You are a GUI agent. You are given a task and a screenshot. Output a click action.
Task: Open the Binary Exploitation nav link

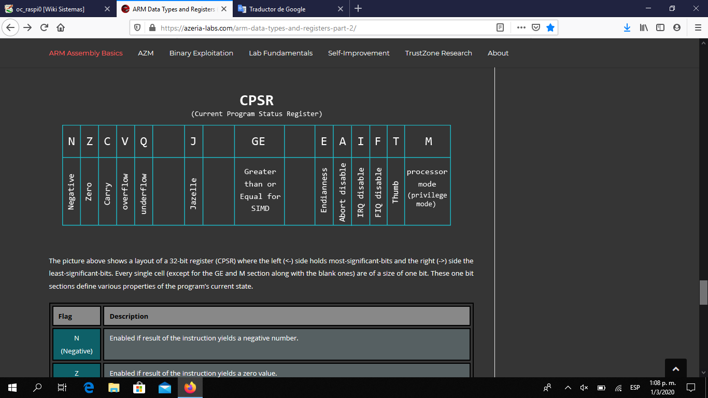click(x=201, y=53)
